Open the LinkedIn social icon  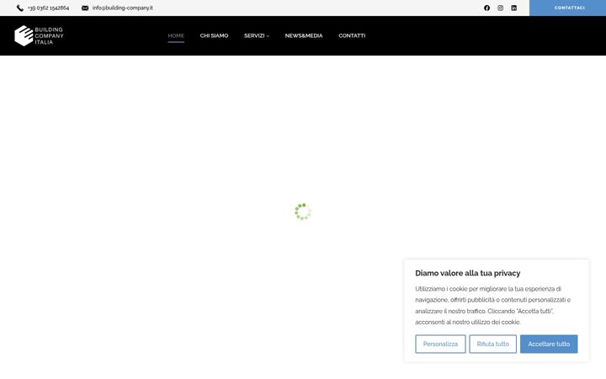click(x=514, y=8)
